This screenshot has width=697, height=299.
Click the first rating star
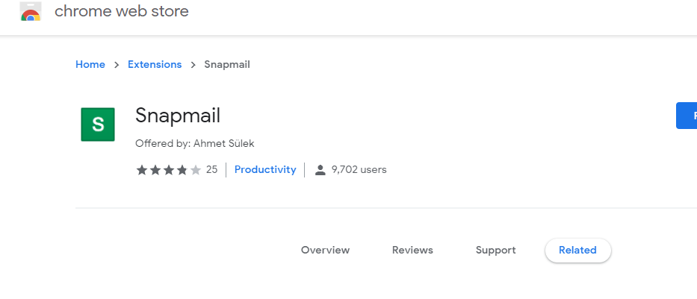(142, 170)
